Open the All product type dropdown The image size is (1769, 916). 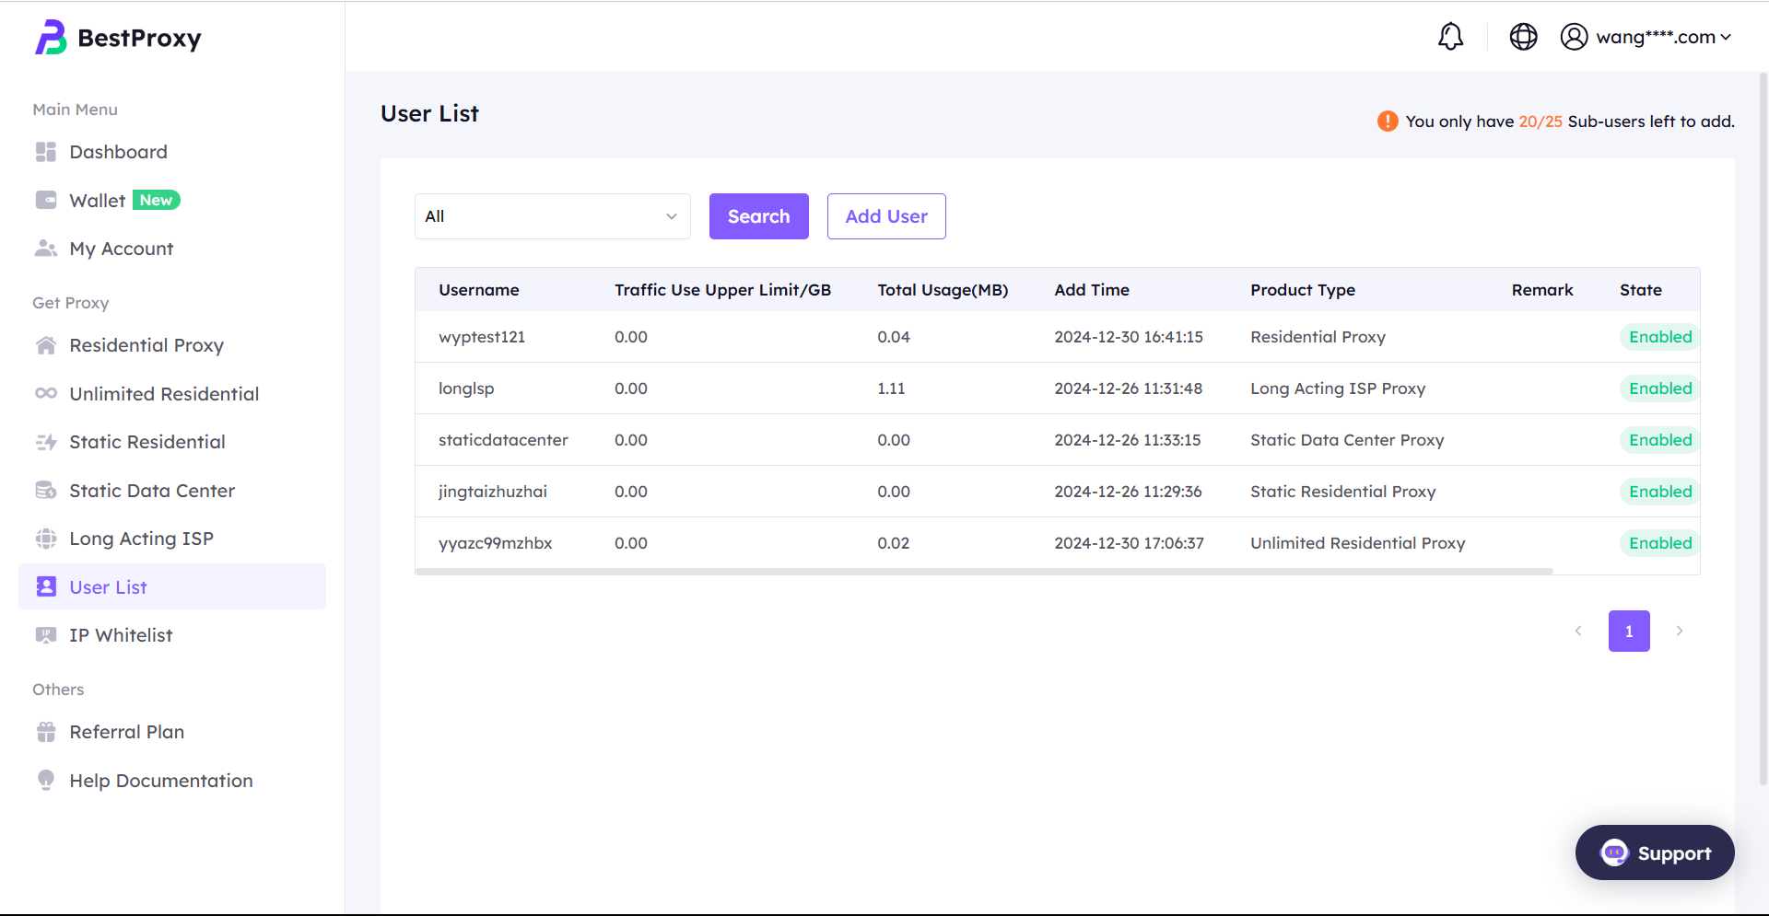pyautogui.click(x=553, y=216)
